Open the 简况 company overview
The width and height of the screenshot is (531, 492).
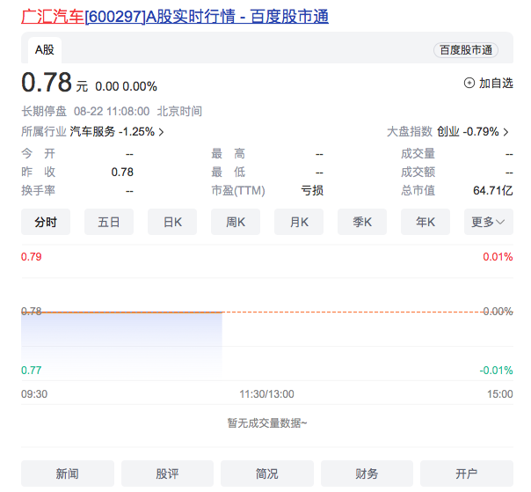[x=266, y=474]
